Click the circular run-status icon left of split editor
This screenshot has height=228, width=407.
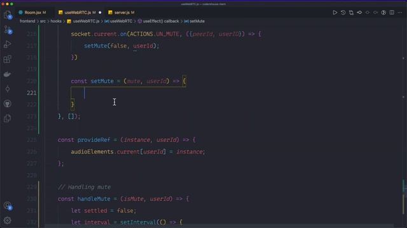383,13
